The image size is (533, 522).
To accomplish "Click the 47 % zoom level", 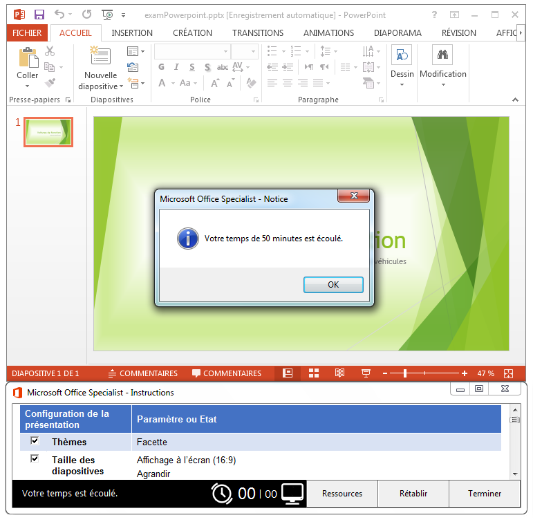I will [x=485, y=373].
